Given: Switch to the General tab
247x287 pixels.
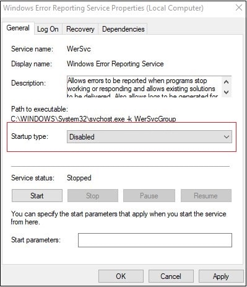Looking at the screenshot, I should 18,28.
